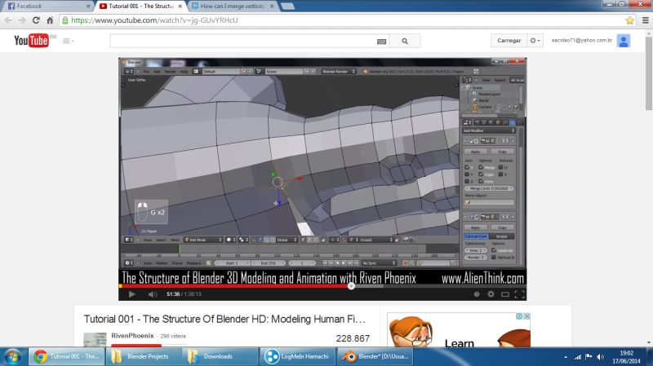Viewport: 653px width, 366px height.
Task: Click the video title text
Action: point(224,319)
